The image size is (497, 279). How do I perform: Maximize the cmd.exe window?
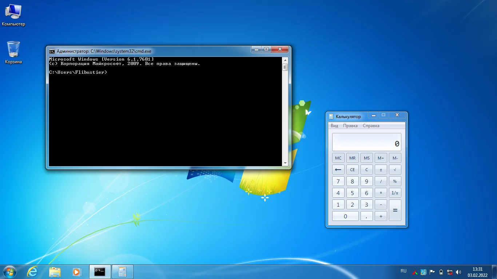[x=267, y=49]
